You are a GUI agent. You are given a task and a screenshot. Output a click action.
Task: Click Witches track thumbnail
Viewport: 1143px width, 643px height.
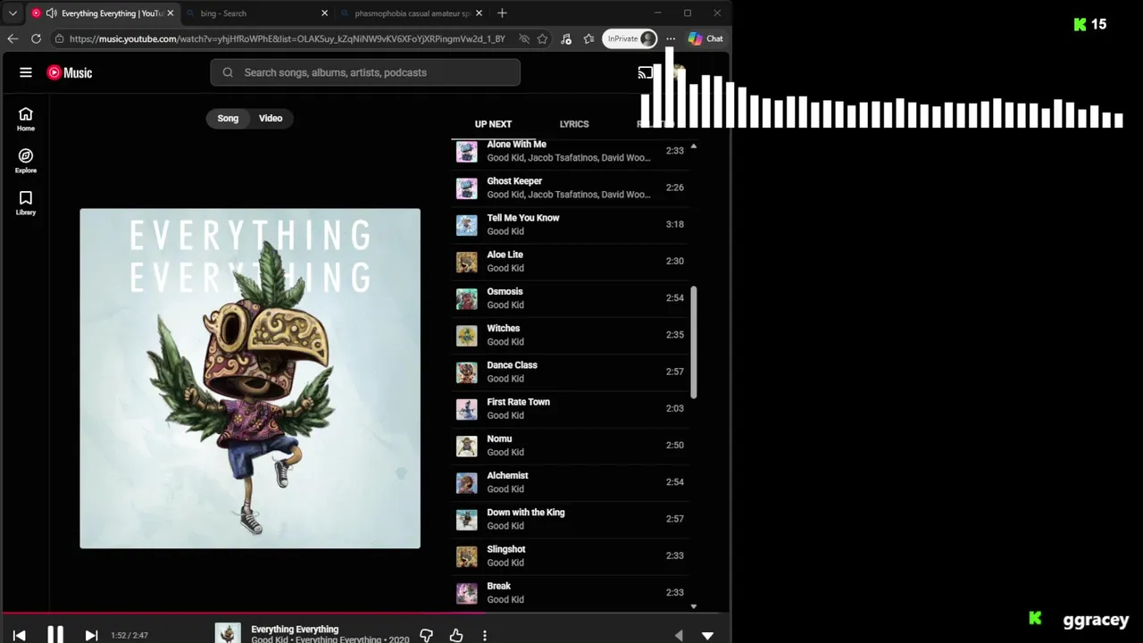point(467,335)
